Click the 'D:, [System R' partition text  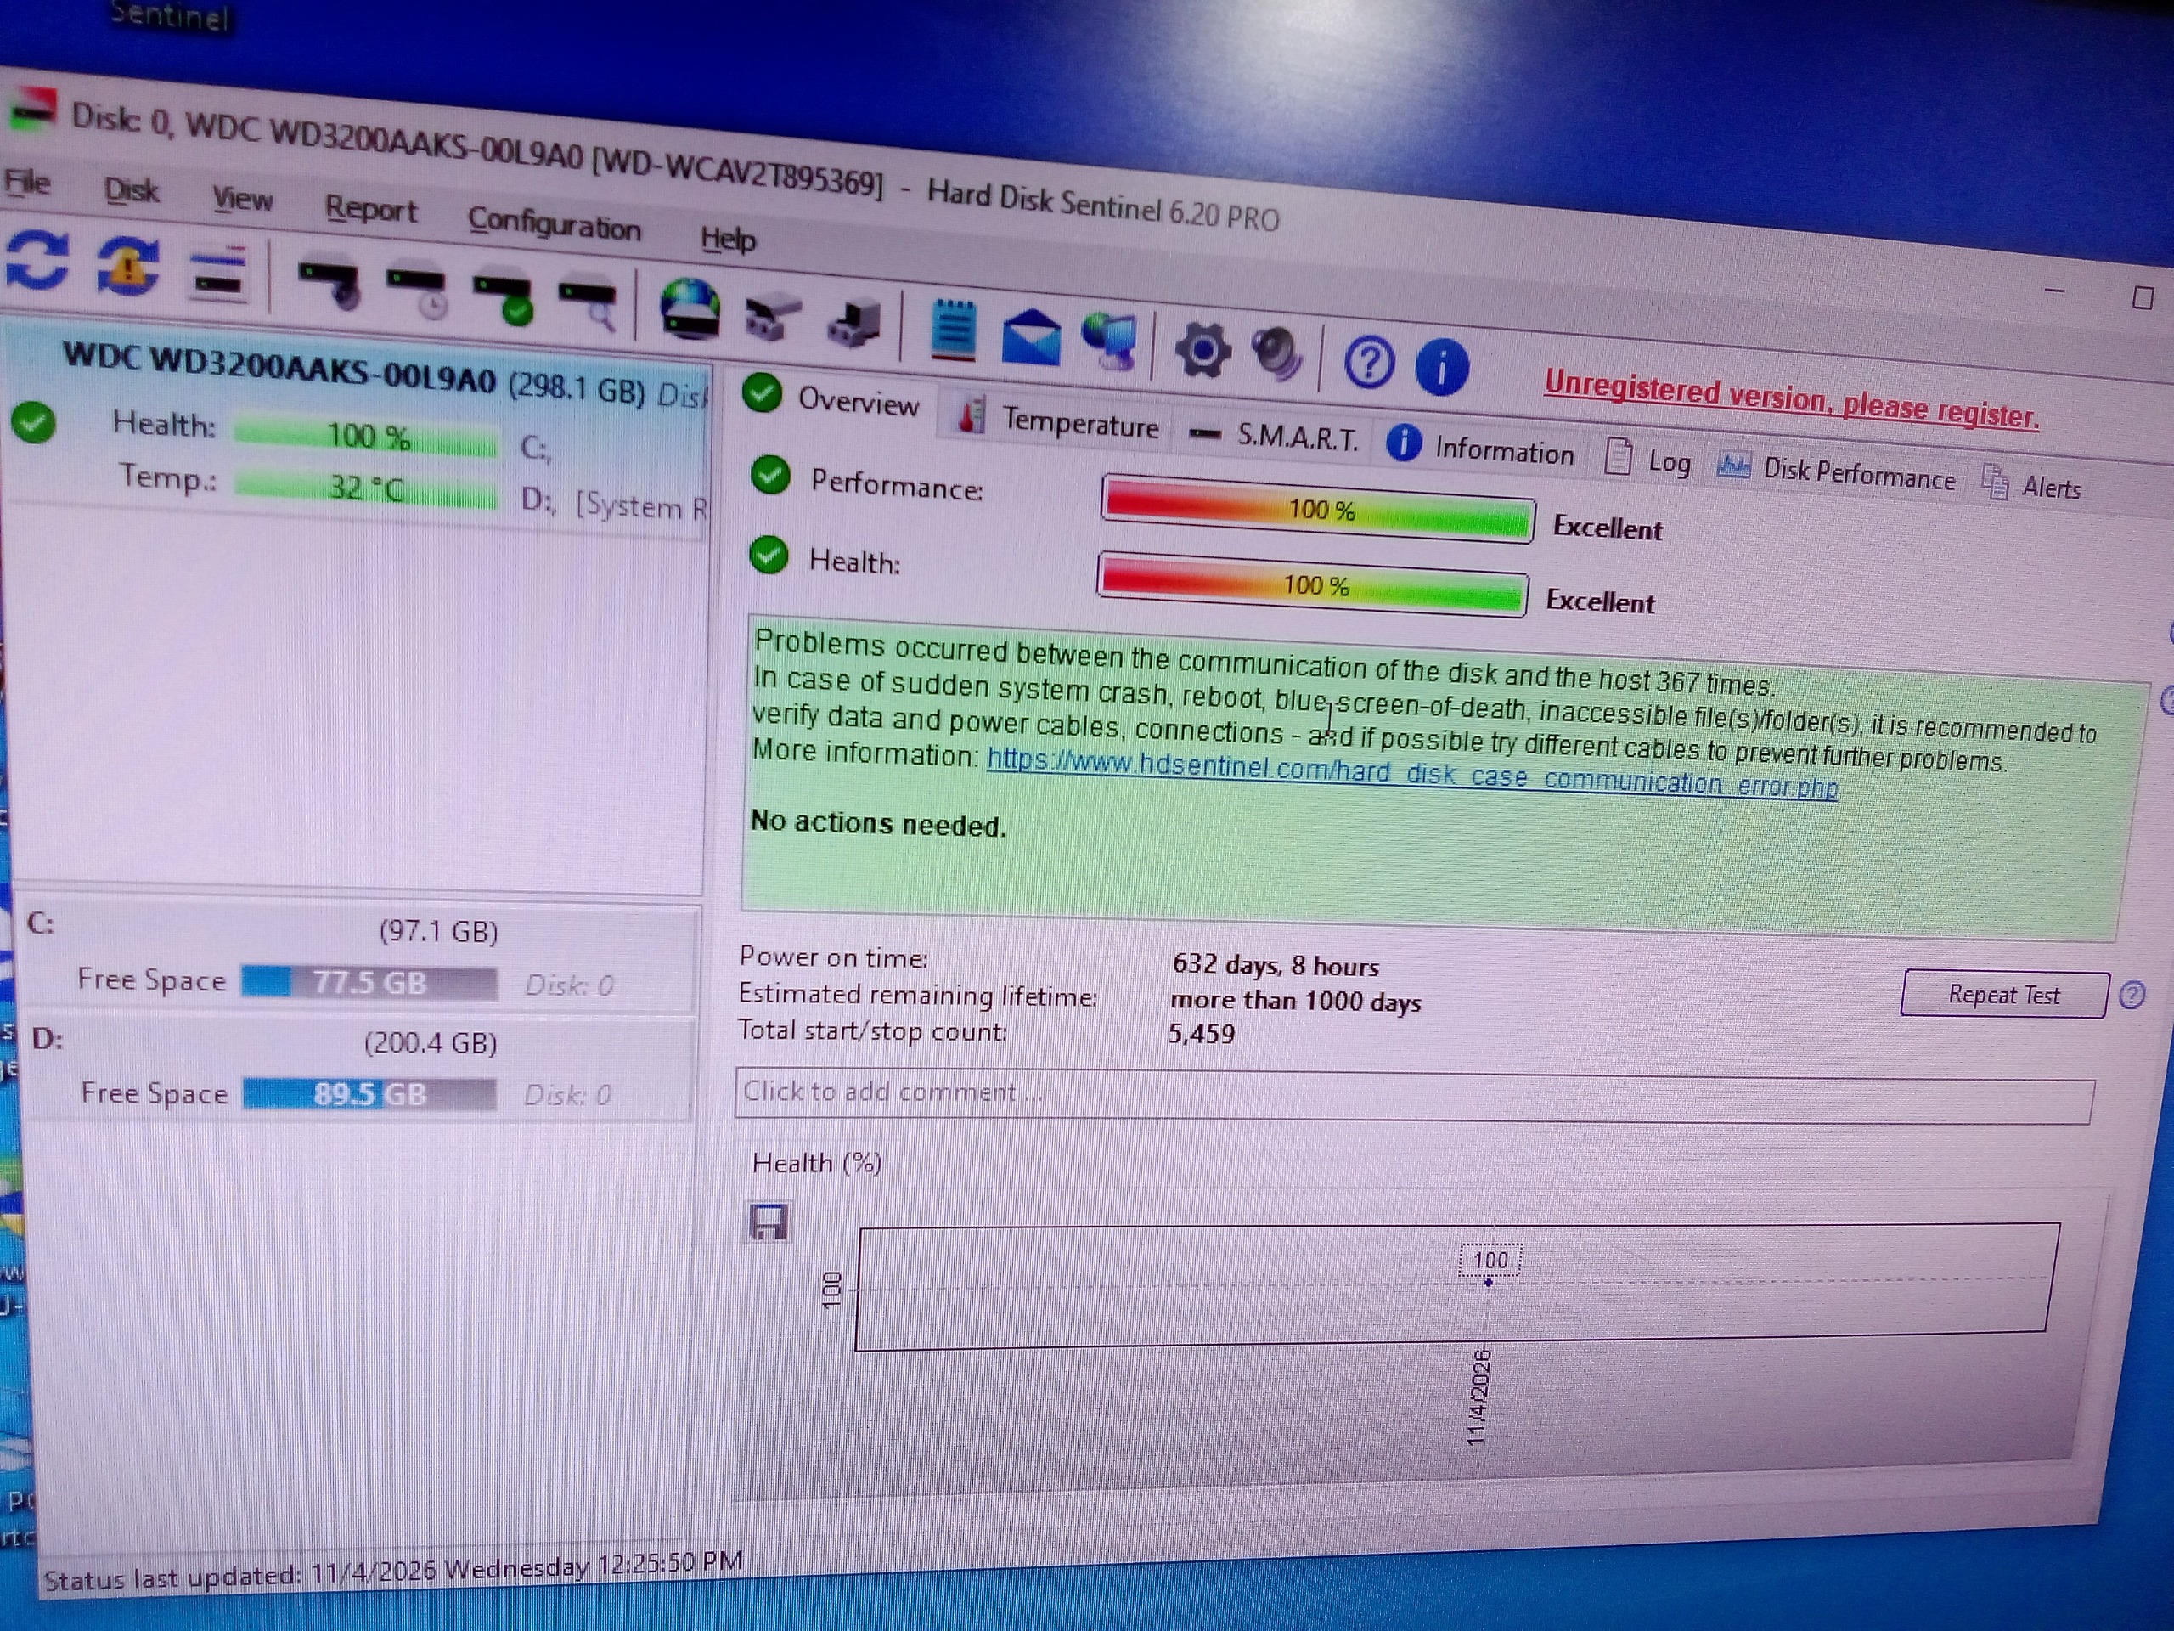[613, 505]
